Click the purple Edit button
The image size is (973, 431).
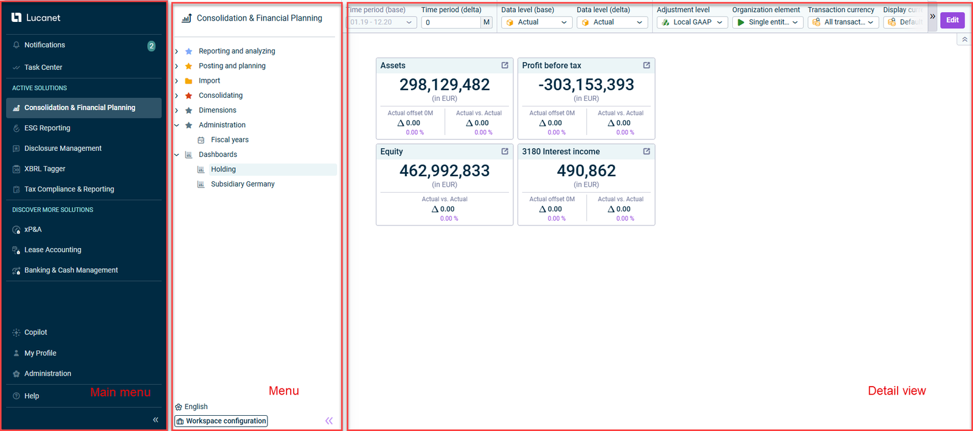tap(952, 20)
